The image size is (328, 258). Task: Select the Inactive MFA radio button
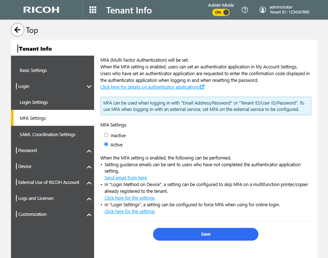(106, 135)
